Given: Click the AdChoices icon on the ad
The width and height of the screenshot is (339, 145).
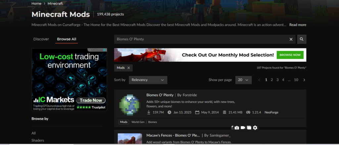Looking at the screenshot, I should coord(105,50).
